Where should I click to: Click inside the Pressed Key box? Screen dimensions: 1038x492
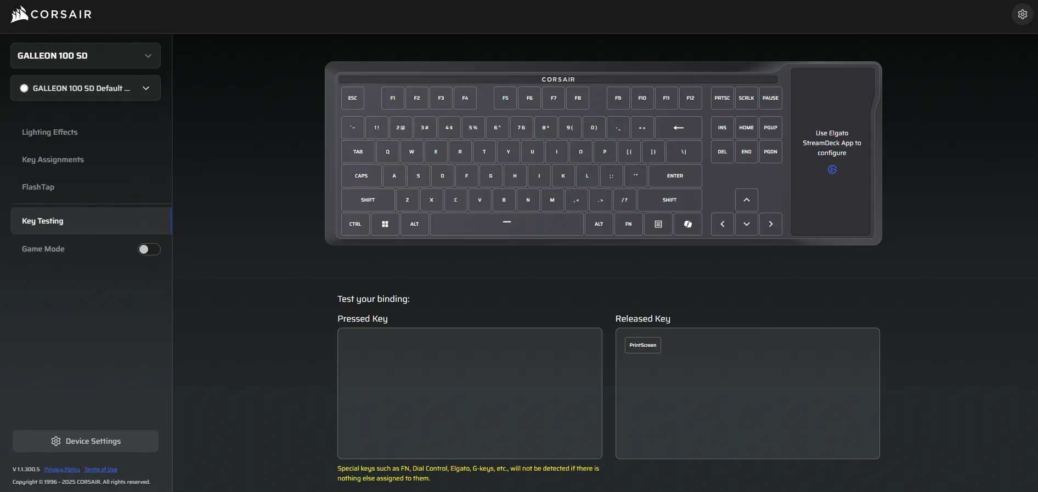coord(470,393)
